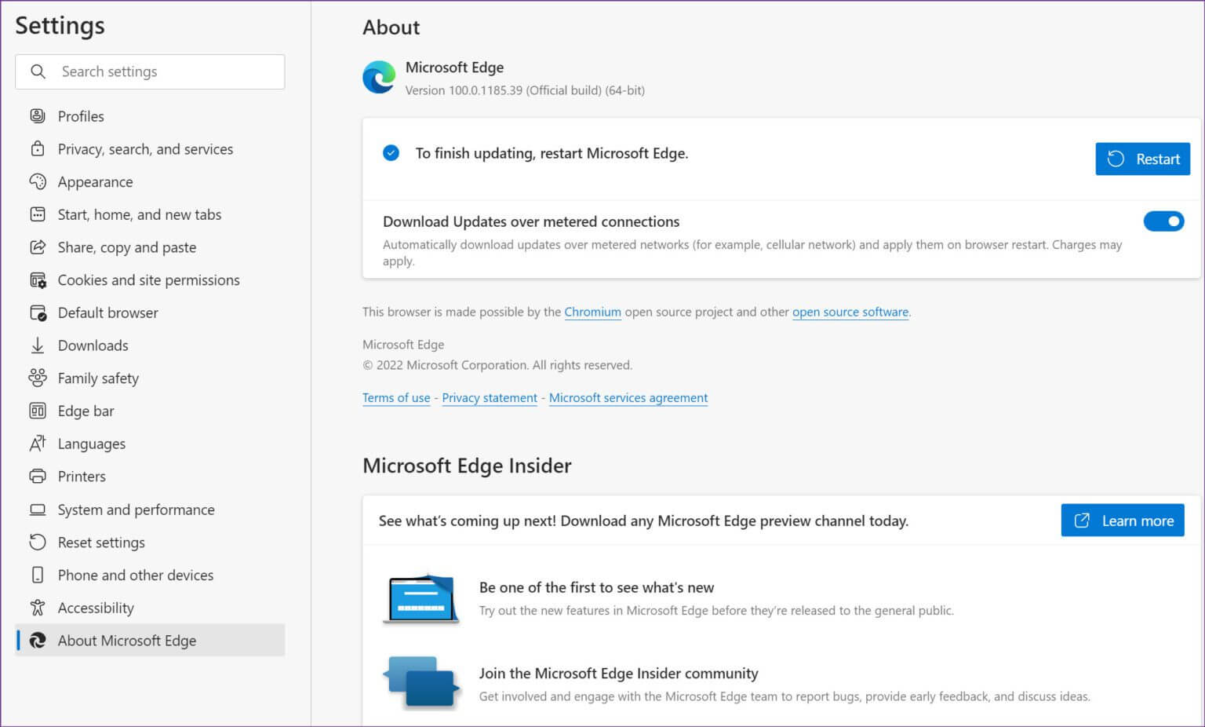Open Printers settings
The width and height of the screenshot is (1205, 727).
(x=150, y=477)
